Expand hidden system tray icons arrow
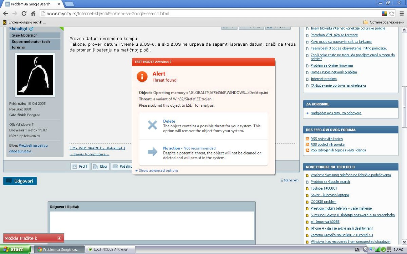Screen dimensions: 407x254 pos(365,249)
